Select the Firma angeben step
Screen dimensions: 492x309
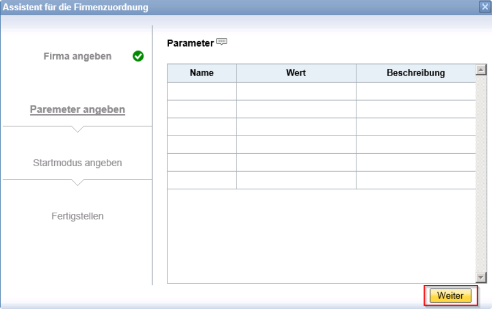tap(78, 56)
